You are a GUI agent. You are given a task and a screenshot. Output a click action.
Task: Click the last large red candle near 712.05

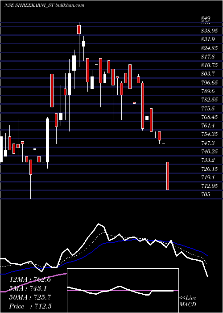(x=168, y=176)
